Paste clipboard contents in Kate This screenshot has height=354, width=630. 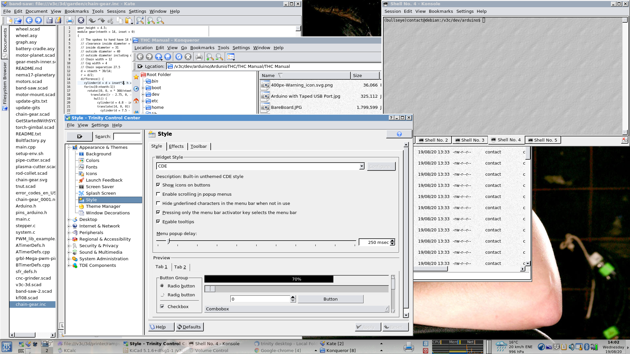point(129,20)
